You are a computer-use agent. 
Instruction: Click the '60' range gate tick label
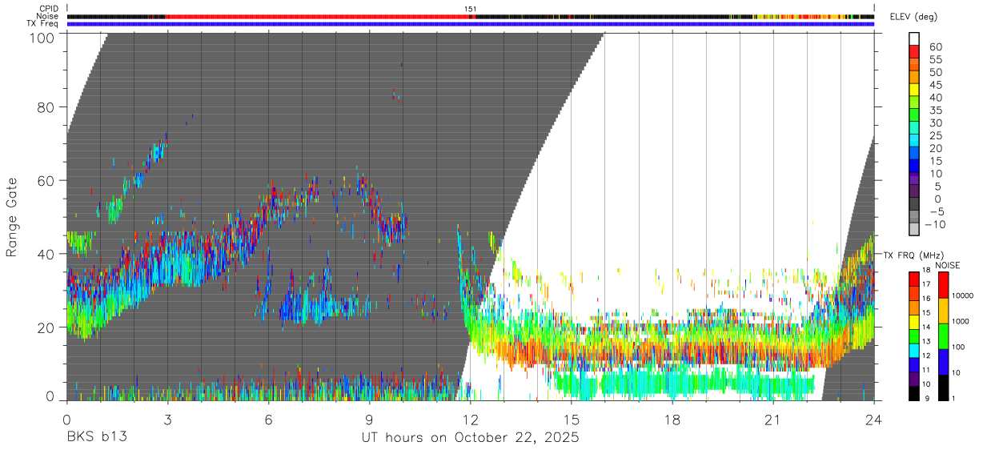tap(46, 179)
